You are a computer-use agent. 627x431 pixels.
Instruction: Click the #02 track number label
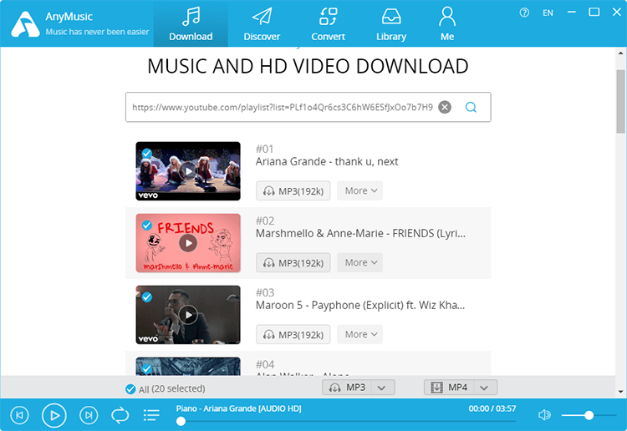265,221
